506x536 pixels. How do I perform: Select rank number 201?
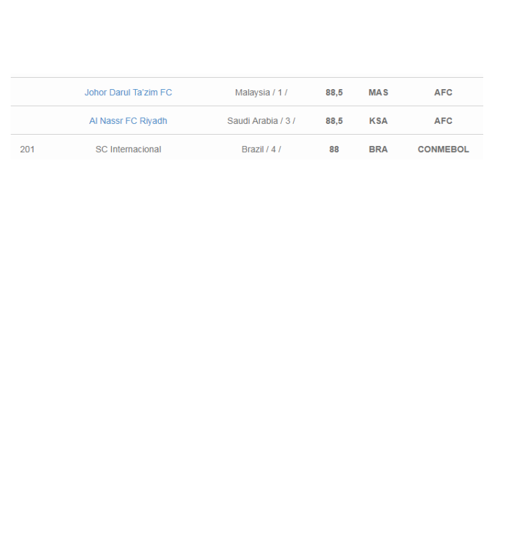pos(27,149)
